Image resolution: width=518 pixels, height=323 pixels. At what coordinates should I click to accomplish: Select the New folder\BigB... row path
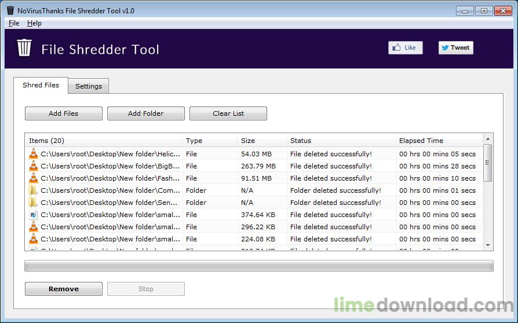(x=110, y=166)
